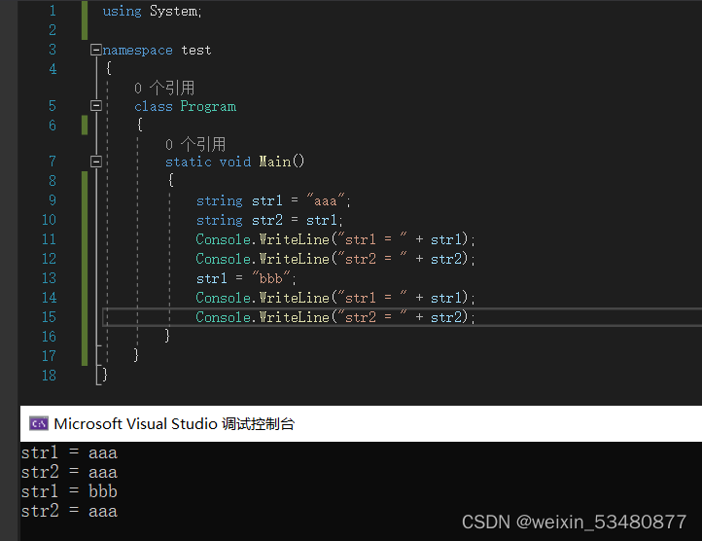Click the string literal "bbb" on line 13
Viewport: 702px width, 541px height.
271,278
